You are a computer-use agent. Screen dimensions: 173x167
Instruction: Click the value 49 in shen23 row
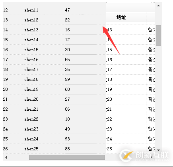point(67,129)
